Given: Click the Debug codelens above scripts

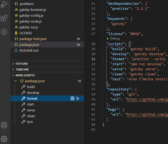Looking at the screenshot, I should [113, 38].
